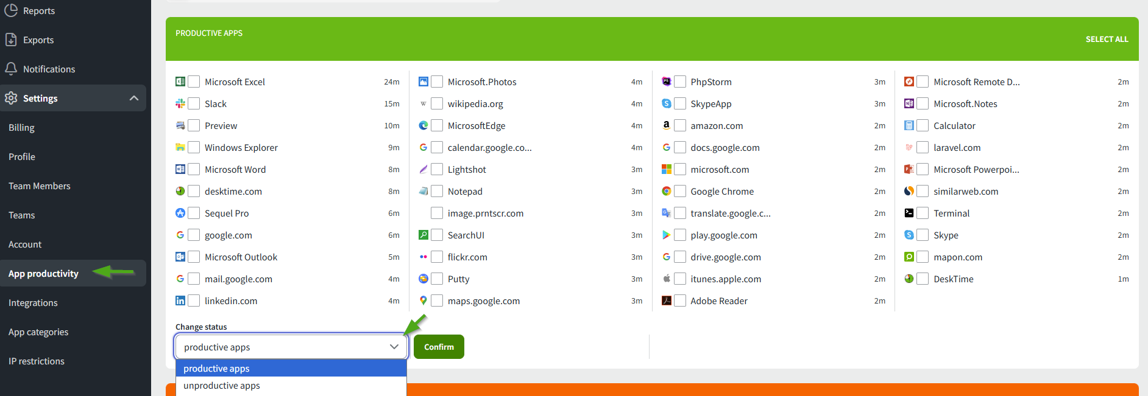
Task: Click the Terminal app icon
Action: [909, 213]
